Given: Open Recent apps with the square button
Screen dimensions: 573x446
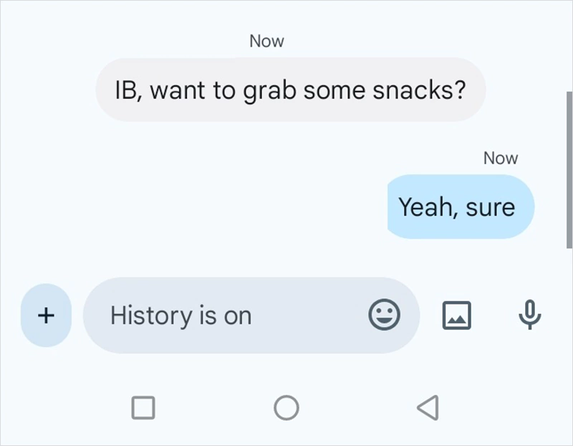Looking at the screenshot, I should [x=144, y=407].
